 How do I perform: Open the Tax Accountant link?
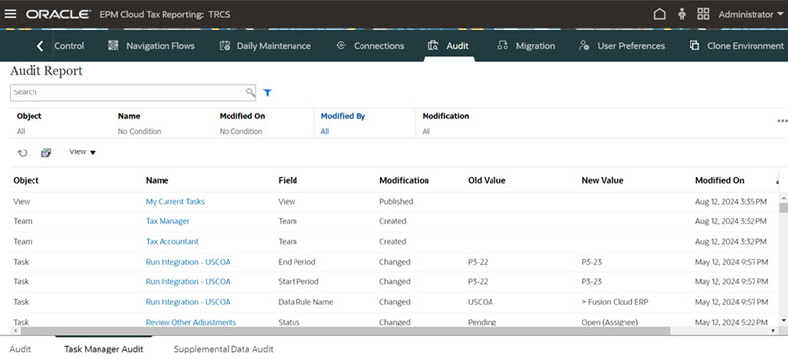click(171, 242)
